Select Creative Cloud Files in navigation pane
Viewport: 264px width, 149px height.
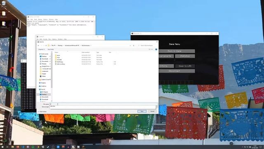click(x=45, y=79)
